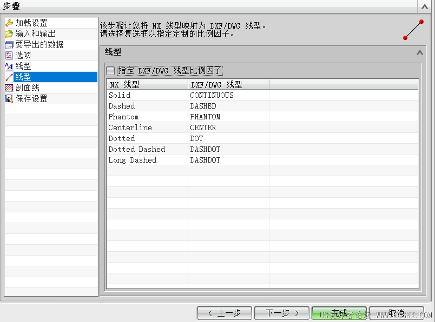
Task: Select the 选项 step
Action: pos(51,56)
